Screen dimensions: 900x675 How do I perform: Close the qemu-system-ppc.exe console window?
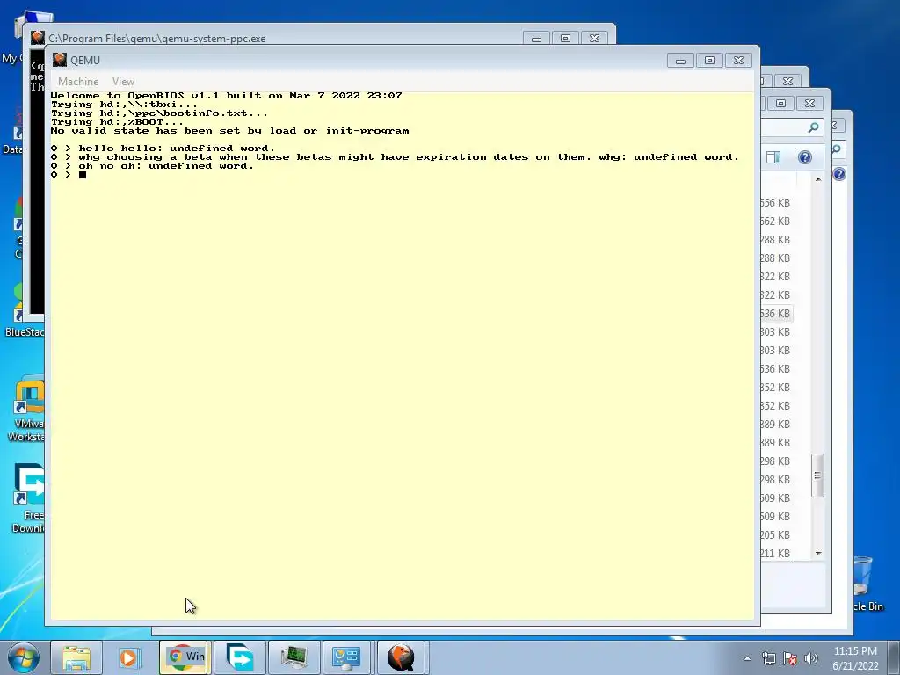[x=595, y=39]
